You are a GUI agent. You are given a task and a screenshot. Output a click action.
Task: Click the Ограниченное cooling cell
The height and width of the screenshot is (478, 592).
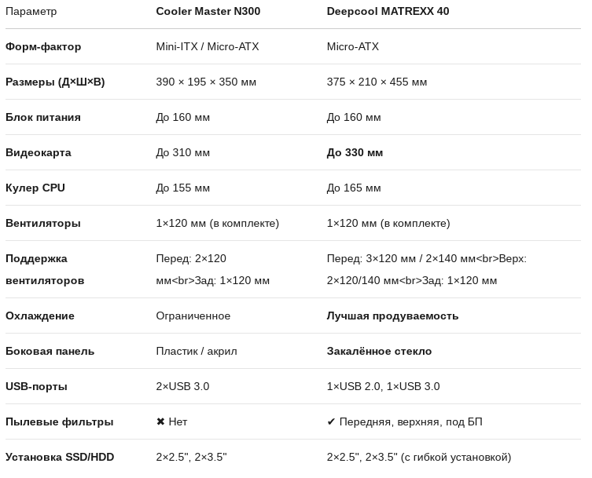pos(193,316)
